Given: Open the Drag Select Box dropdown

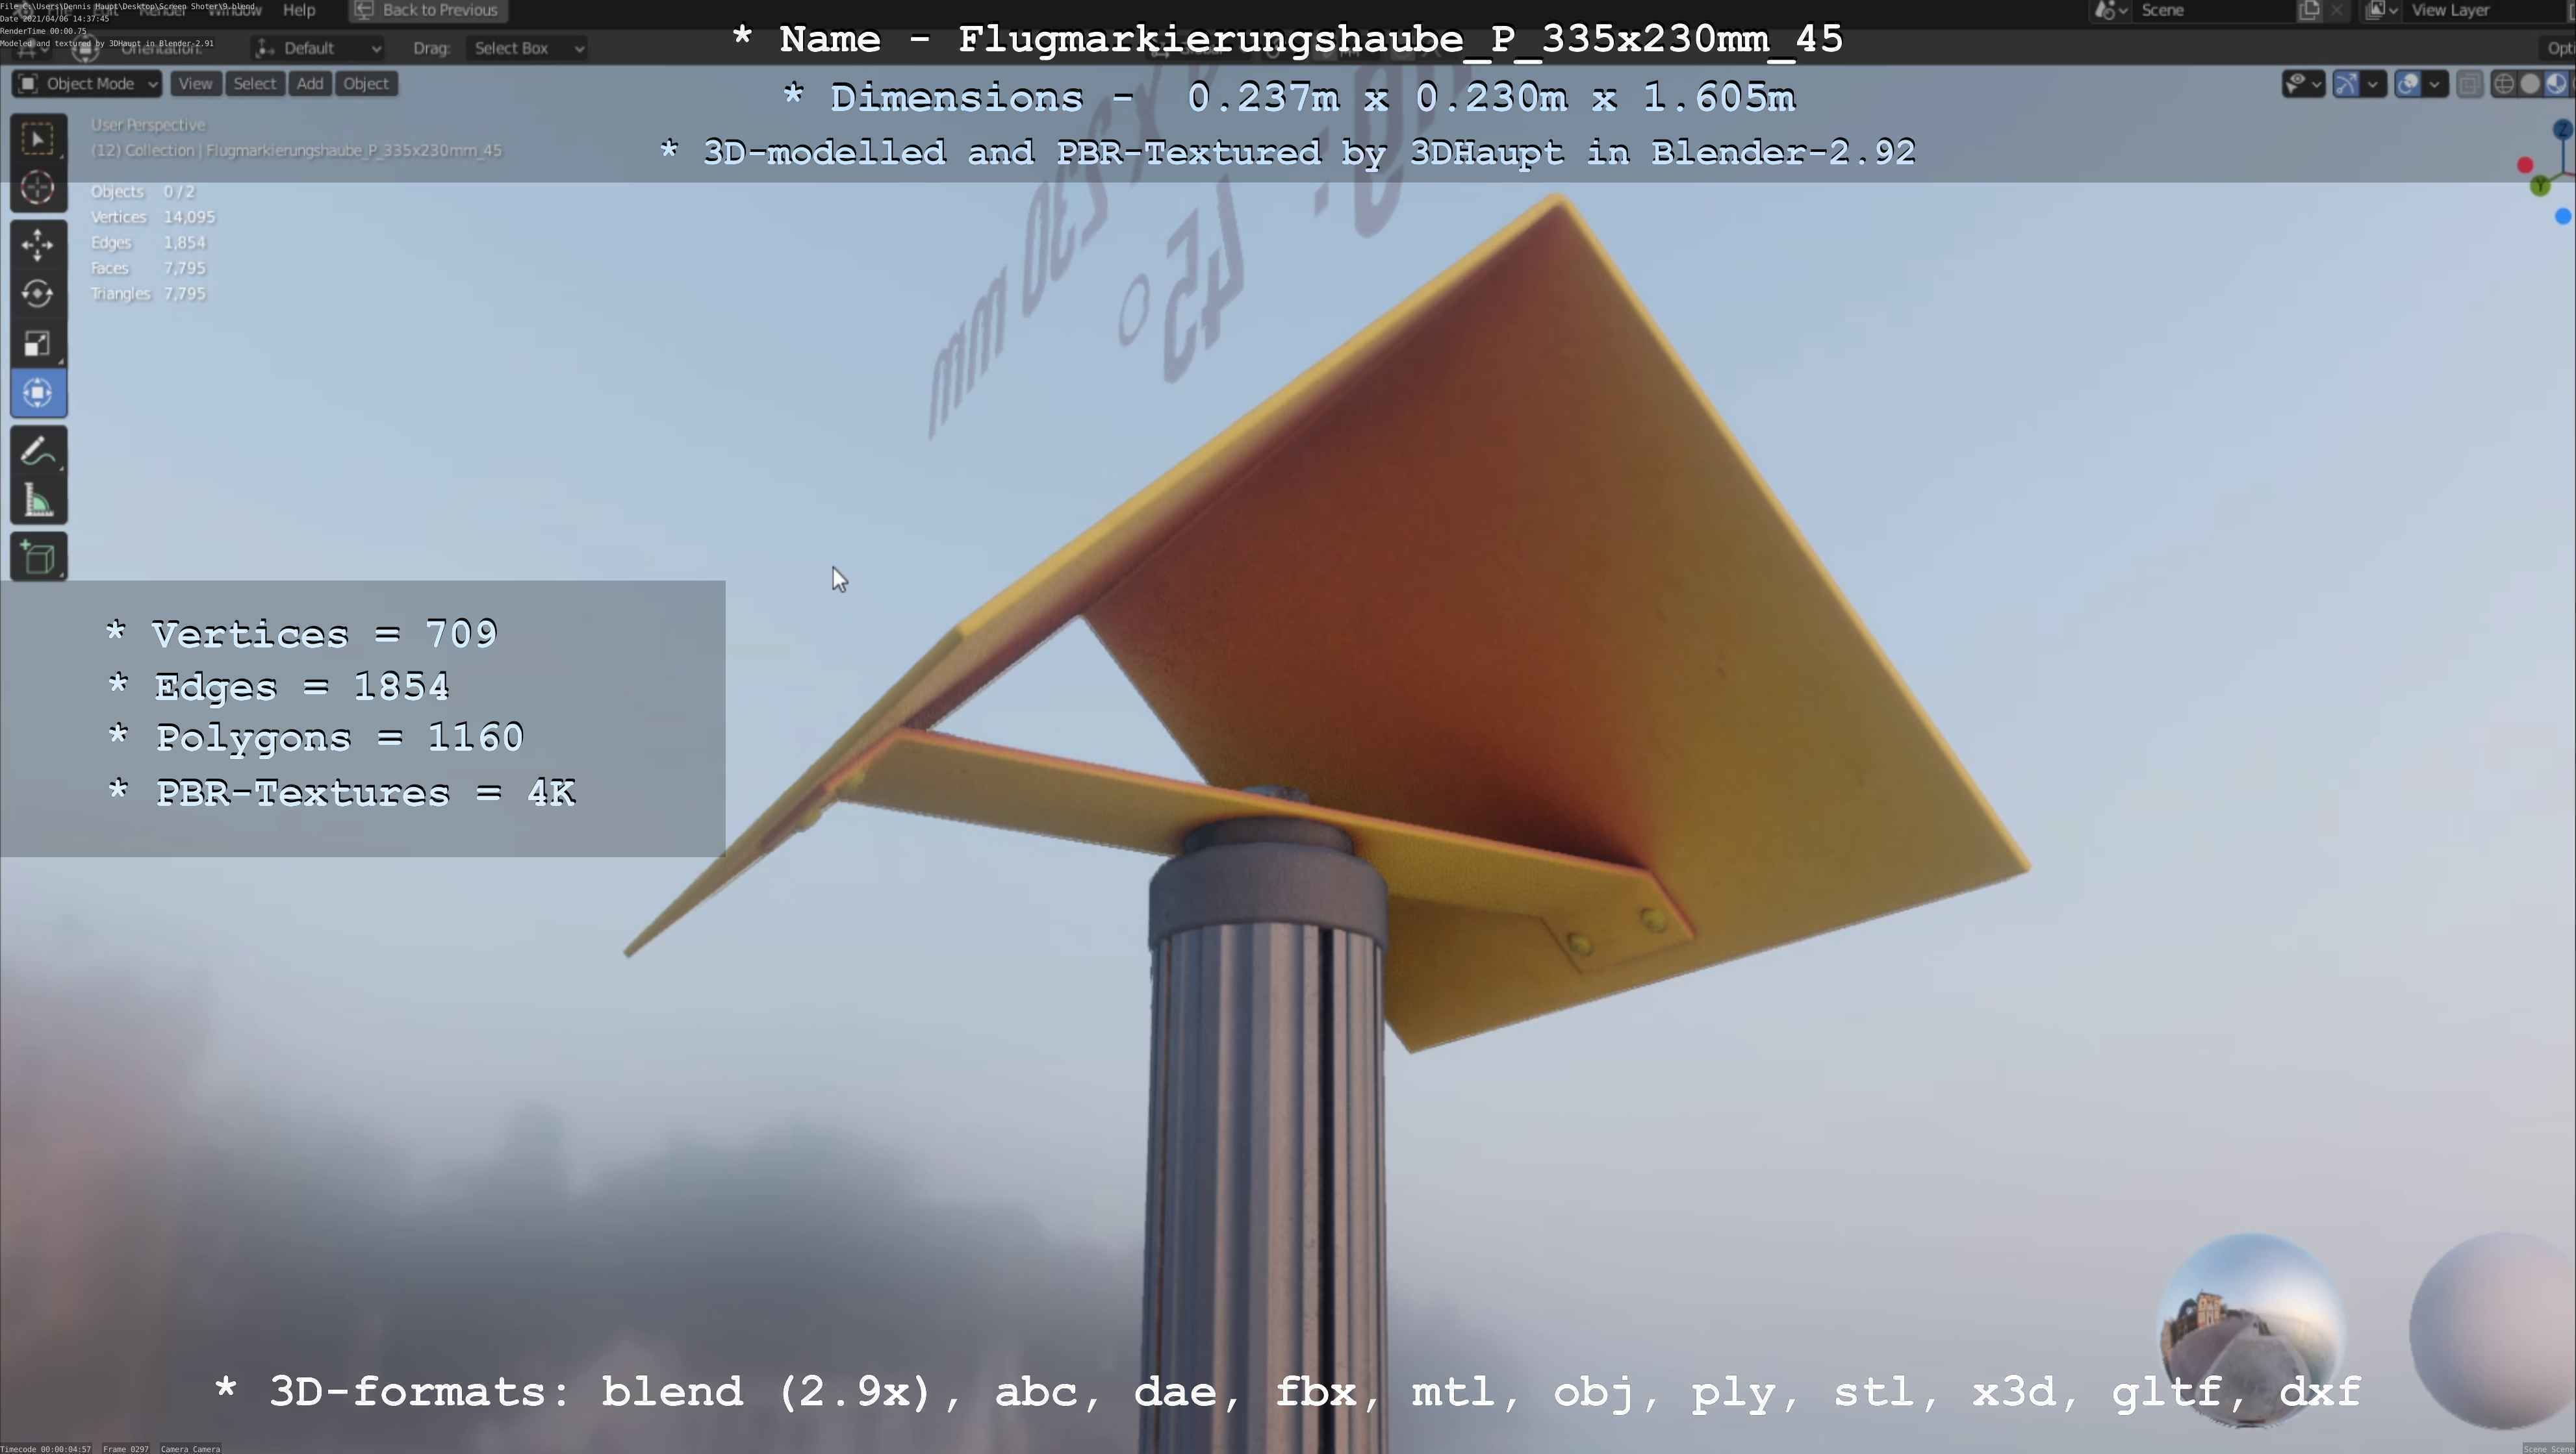Looking at the screenshot, I should (x=526, y=48).
